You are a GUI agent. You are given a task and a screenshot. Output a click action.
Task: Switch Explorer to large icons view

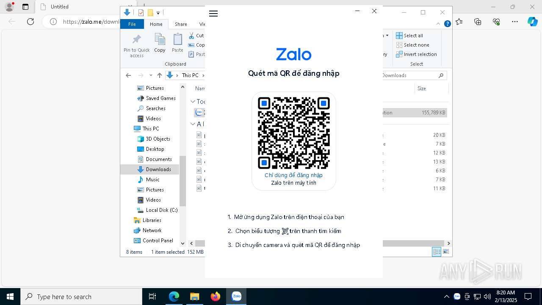point(445,252)
